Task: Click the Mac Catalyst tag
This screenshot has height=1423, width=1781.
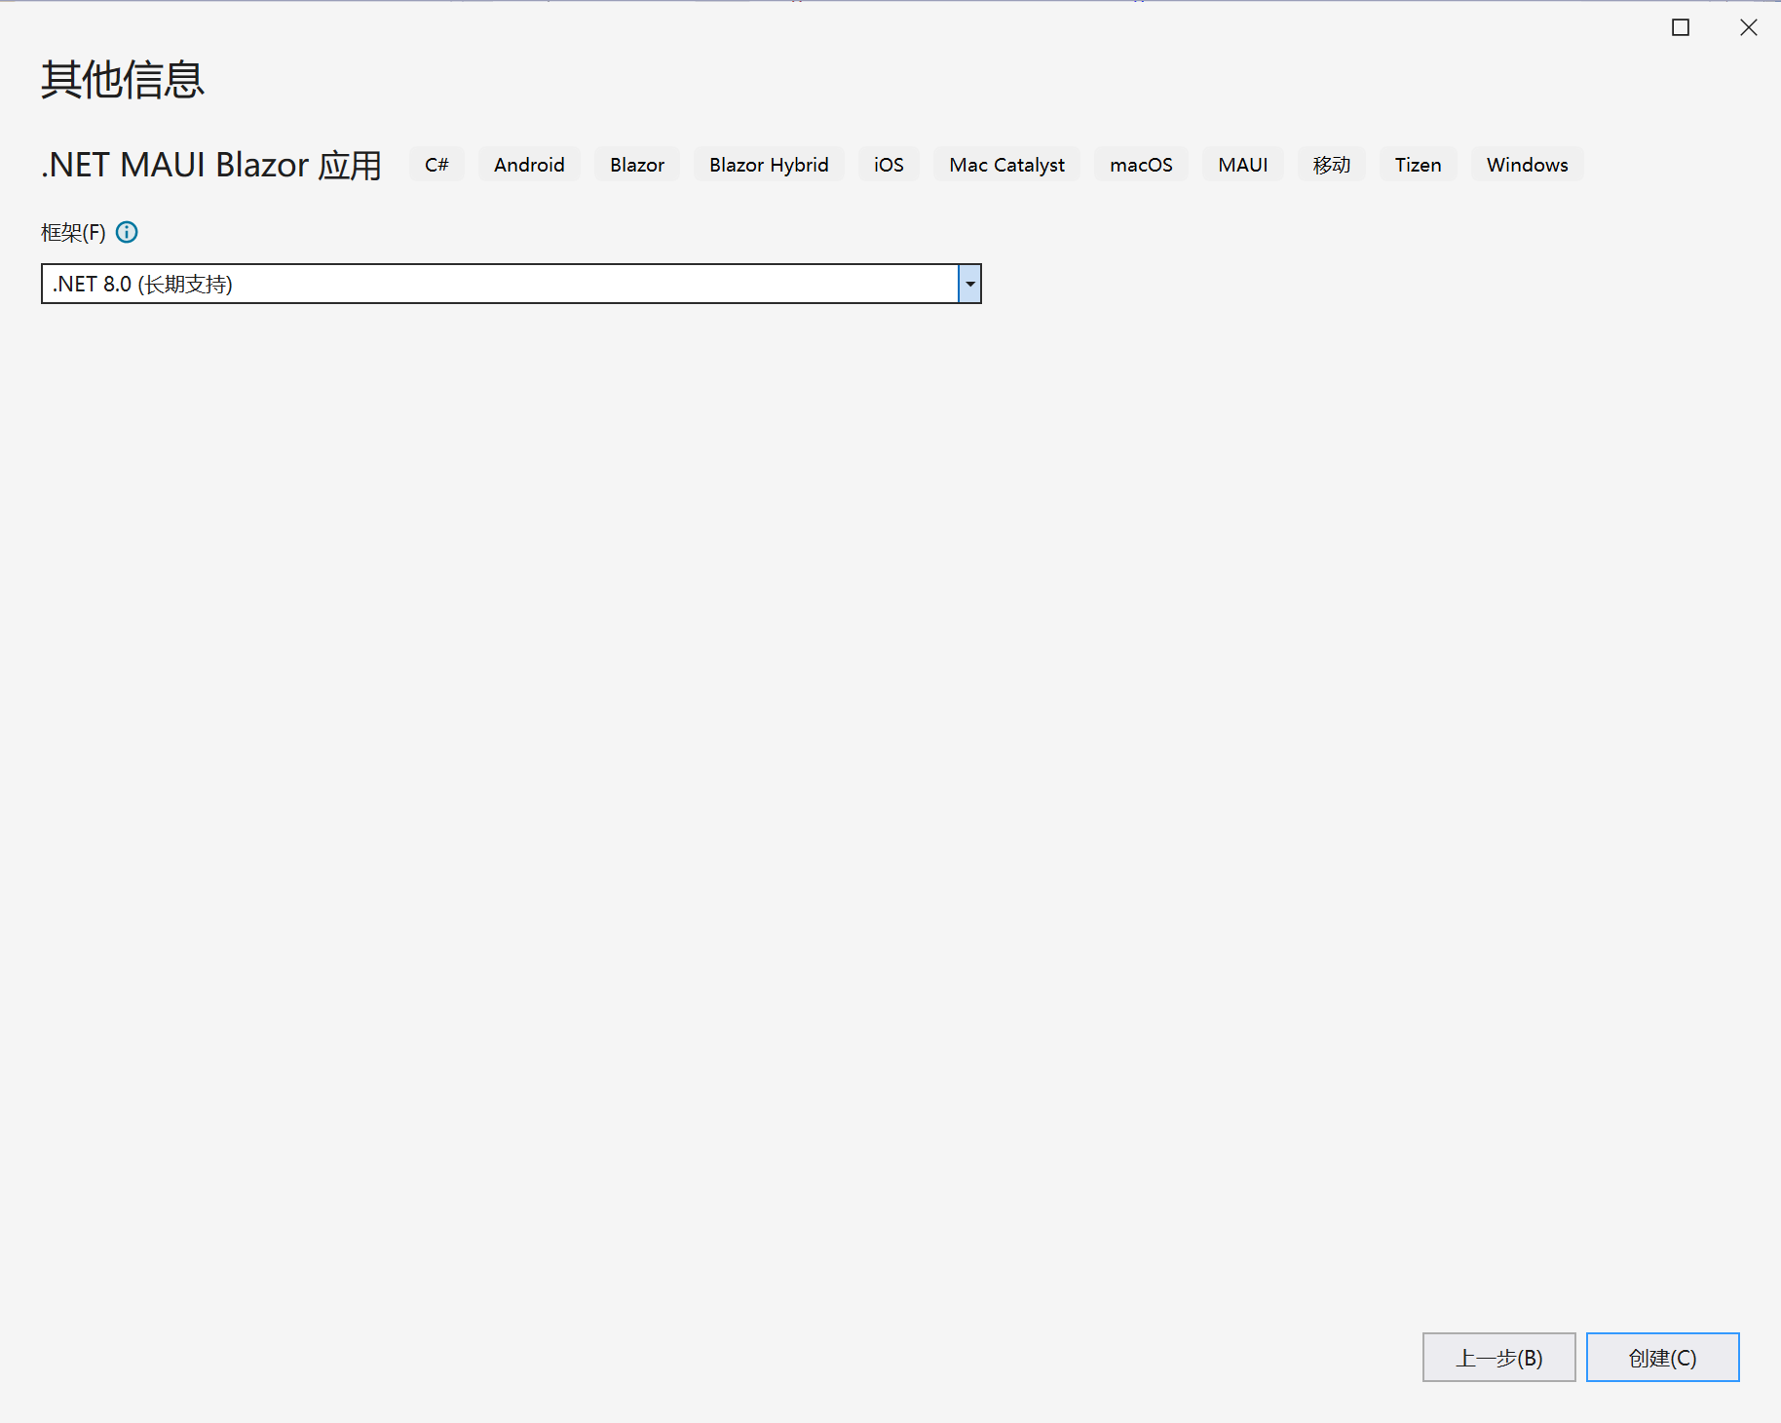Action: [1006, 165]
